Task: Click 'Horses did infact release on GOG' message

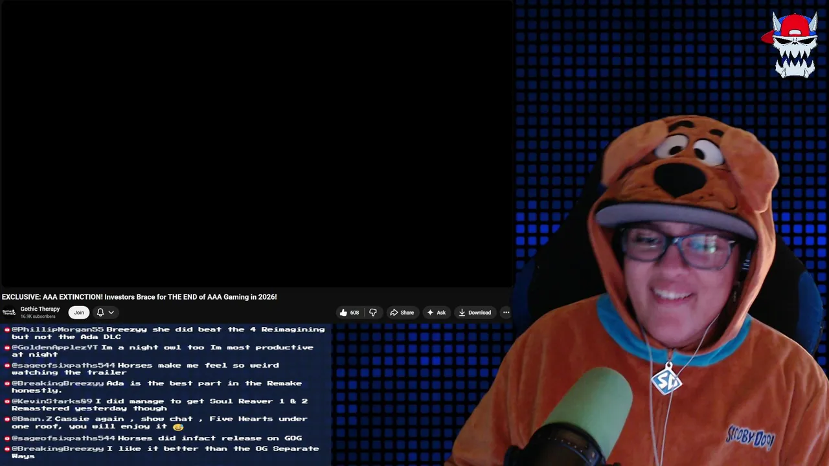Action: (210, 438)
